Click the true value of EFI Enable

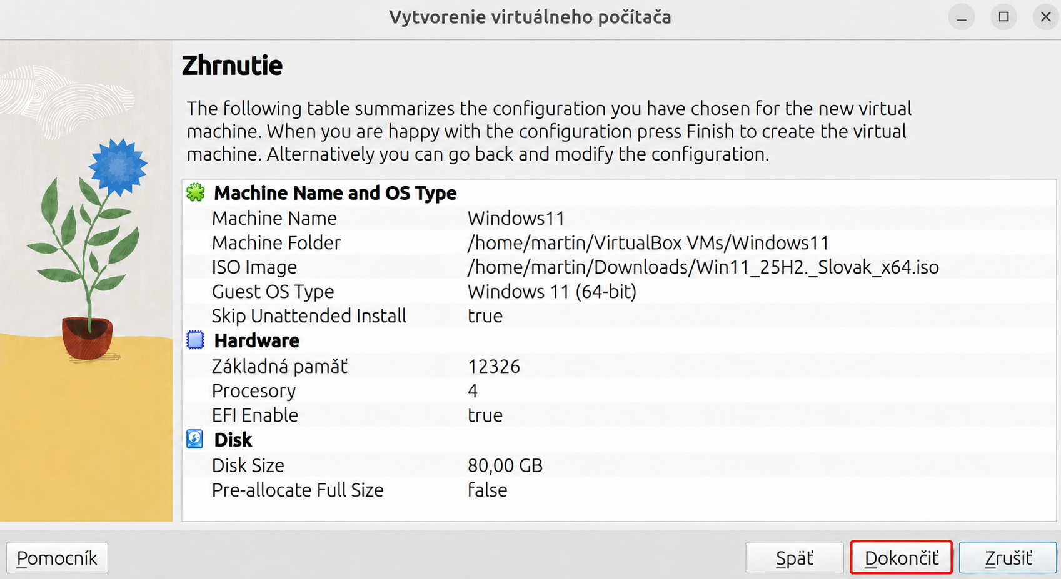[485, 415]
